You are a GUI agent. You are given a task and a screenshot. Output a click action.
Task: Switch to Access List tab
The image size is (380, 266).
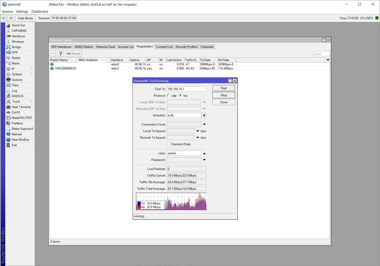(126, 47)
